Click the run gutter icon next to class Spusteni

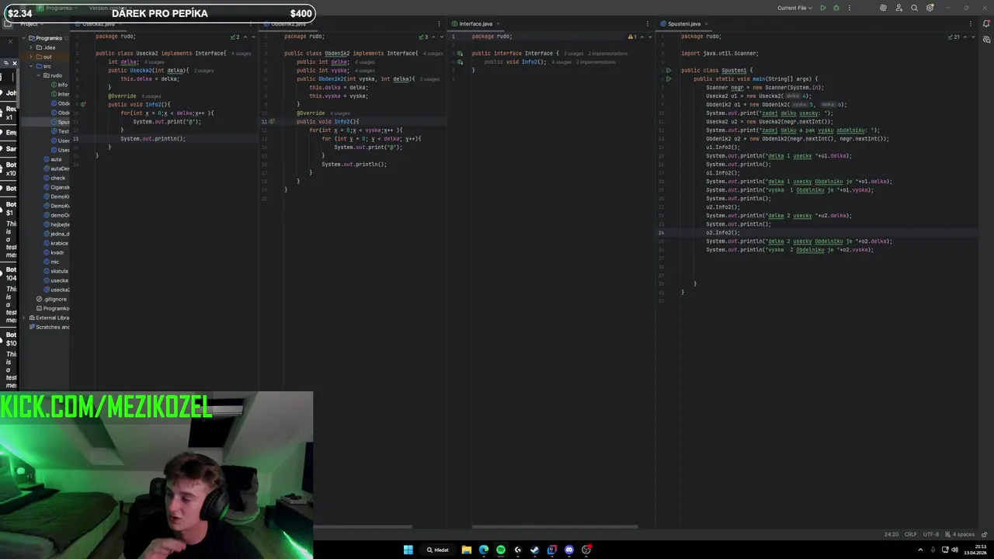point(669,70)
